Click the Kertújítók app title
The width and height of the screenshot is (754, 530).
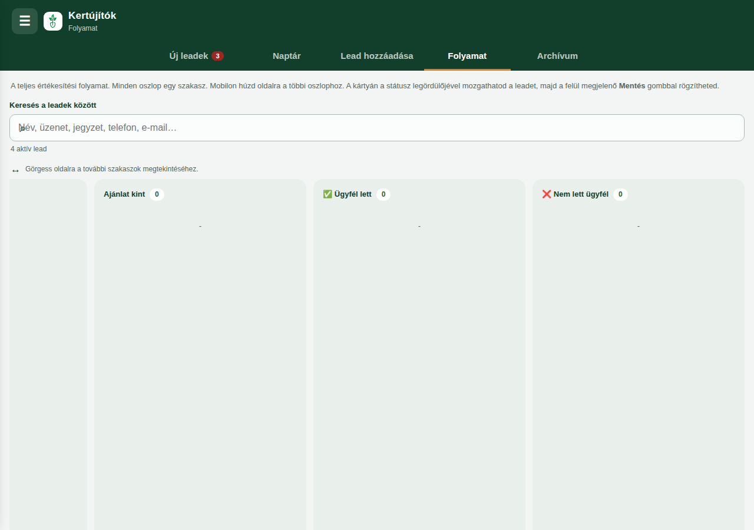(x=92, y=16)
